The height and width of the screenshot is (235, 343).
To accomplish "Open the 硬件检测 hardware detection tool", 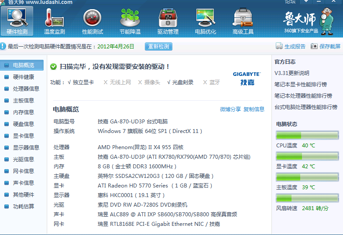I will point(17,21).
